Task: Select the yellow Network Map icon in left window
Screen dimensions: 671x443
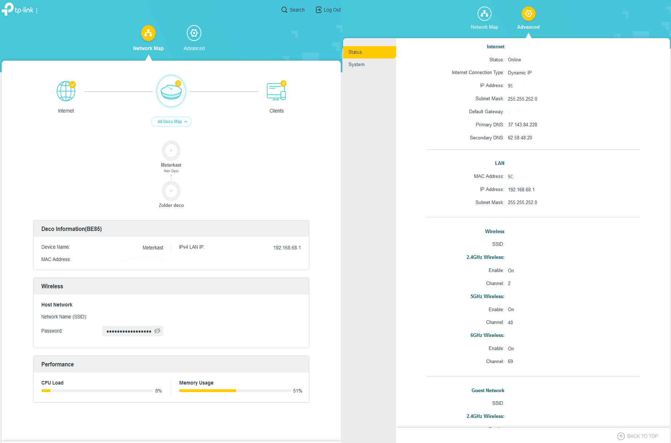Action: point(148,33)
